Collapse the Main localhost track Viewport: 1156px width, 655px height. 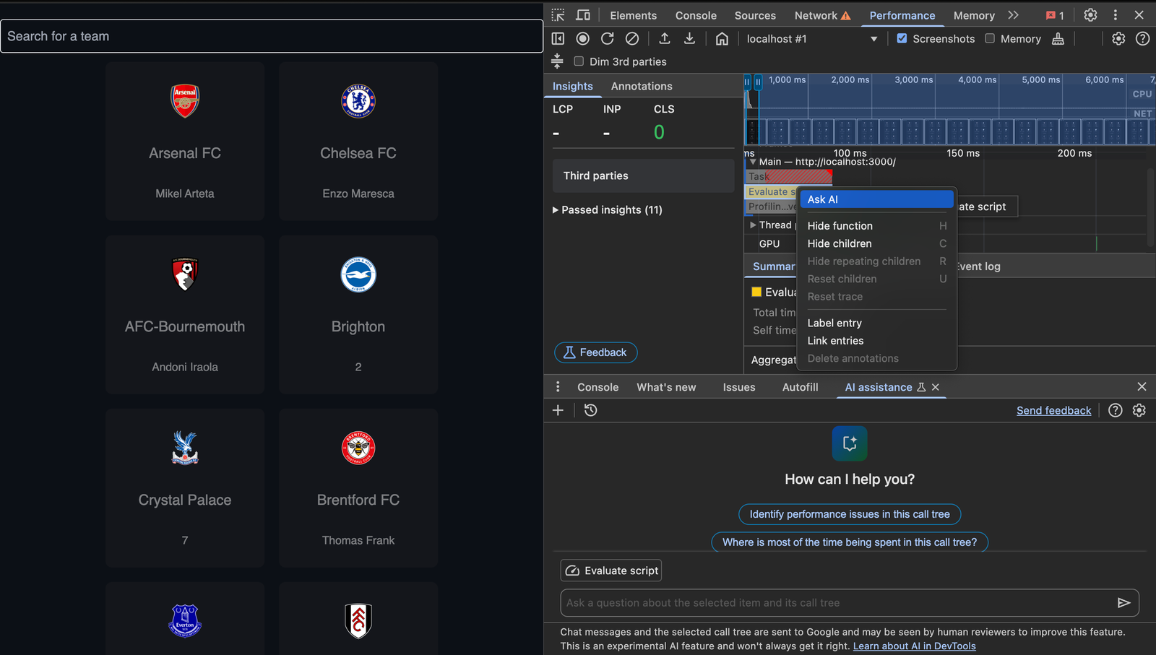click(752, 162)
